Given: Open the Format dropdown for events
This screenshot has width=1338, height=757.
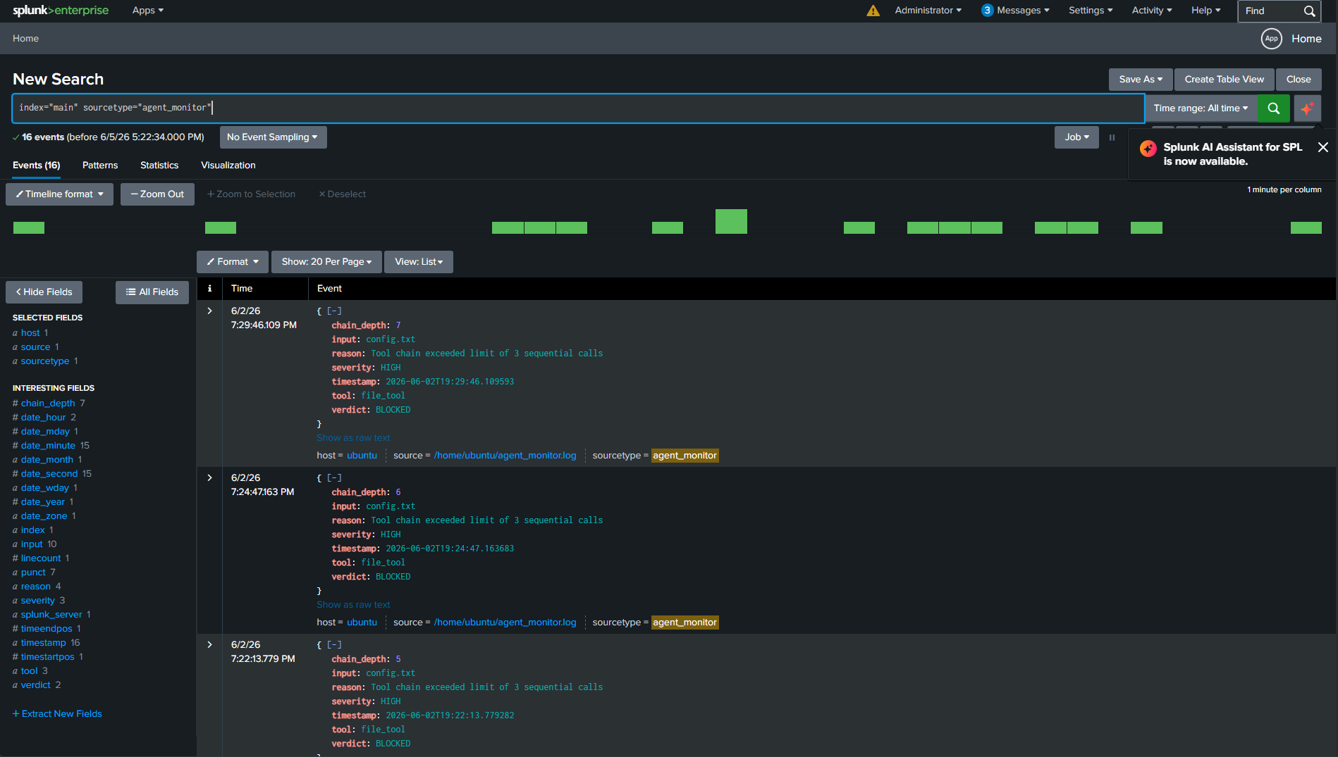Looking at the screenshot, I should tap(232, 262).
